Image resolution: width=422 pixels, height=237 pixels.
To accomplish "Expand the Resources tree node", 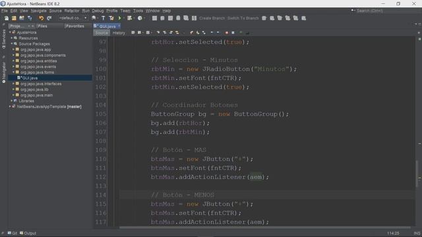I will tap(12, 38).
